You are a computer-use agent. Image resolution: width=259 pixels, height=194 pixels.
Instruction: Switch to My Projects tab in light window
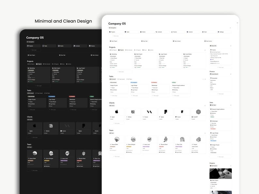pyautogui.click(x=113, y=50)
